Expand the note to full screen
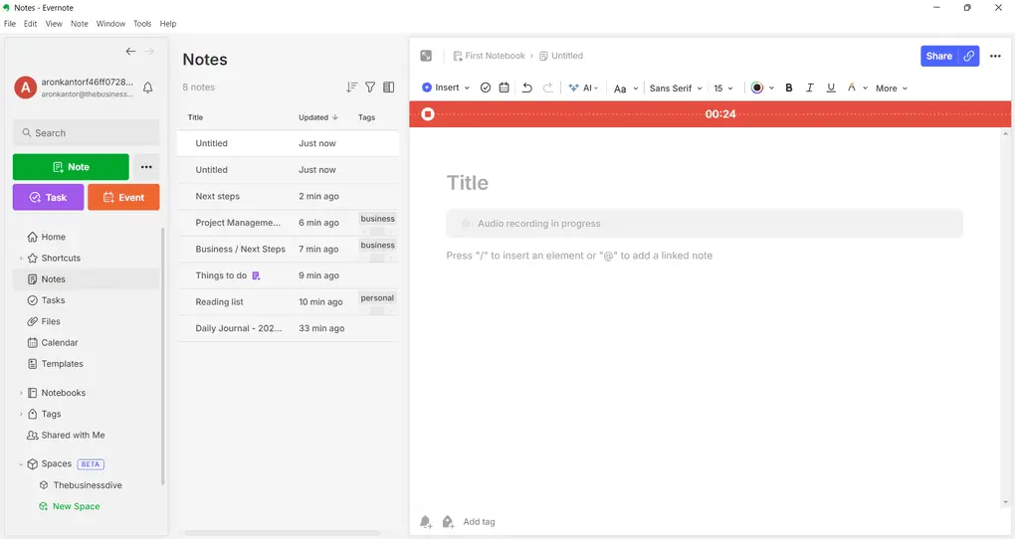Viewport: 1015px width, 539px height. (426, 56)
